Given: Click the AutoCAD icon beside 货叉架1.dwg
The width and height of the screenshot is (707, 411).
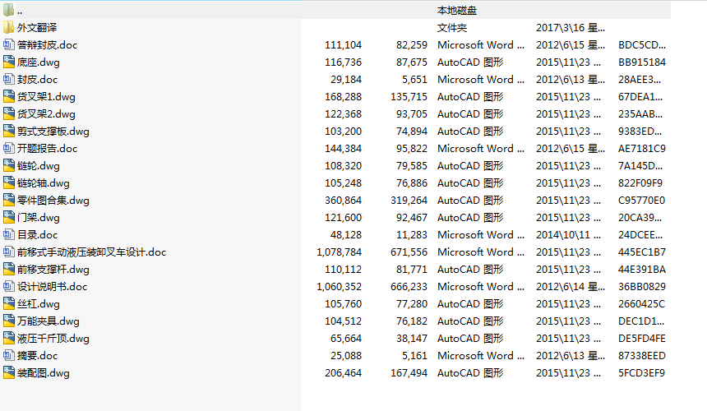Looking at the screenshot, I should (x=9, y=96).
